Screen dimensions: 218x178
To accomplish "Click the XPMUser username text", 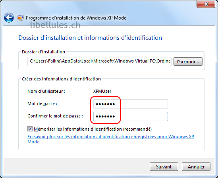I will point(102,91).
